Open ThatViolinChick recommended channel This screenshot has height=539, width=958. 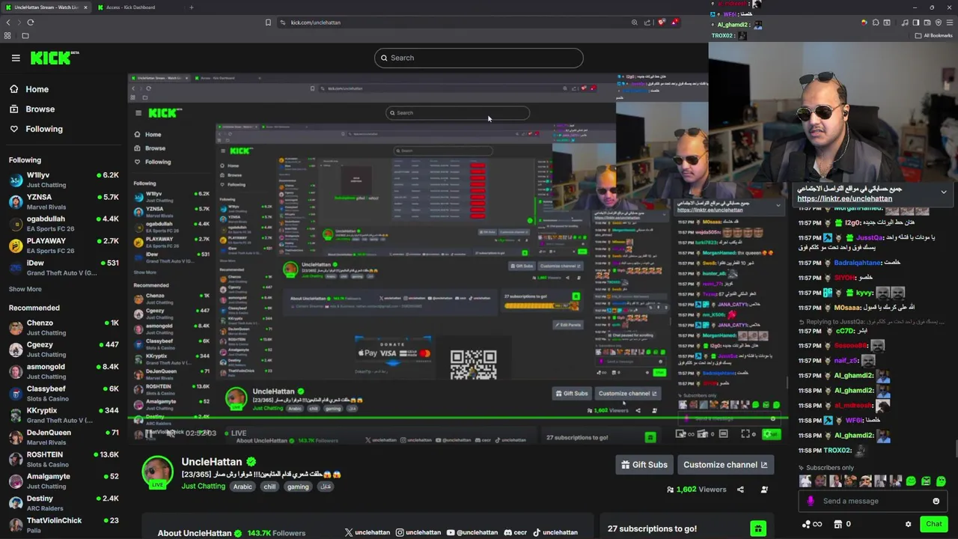tap(64, 525)
